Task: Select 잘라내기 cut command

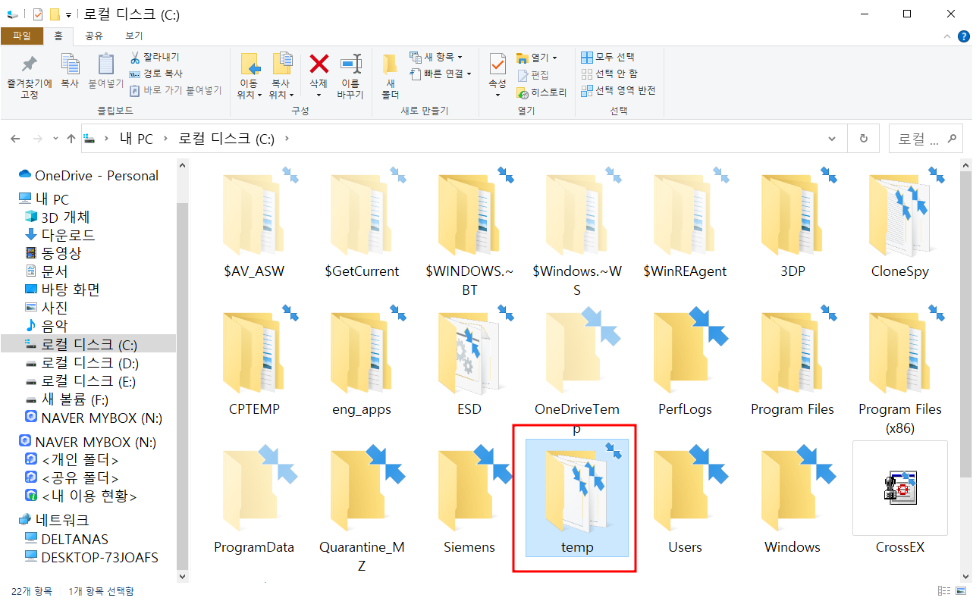Action: [x=155, y=57]
